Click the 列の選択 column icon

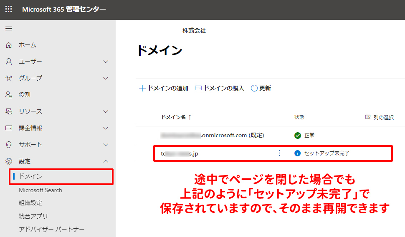point(368,117)
